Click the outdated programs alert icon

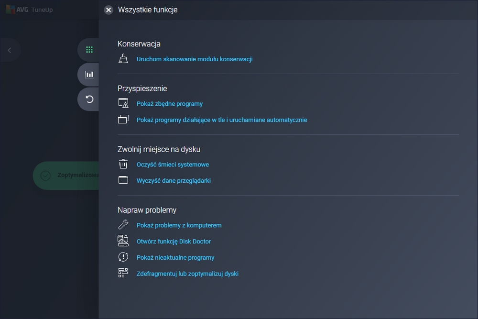pos(123,257)
